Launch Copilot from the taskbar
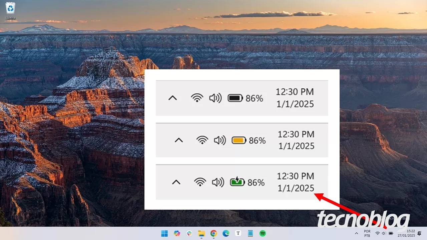The width and height of the screenshot is (427, 240). click(x=177, y=233)
